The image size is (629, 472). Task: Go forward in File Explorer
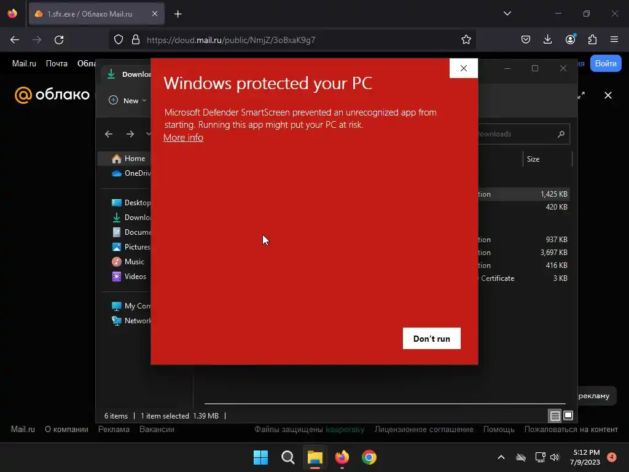[x=130, y=134]
